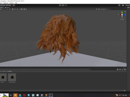Click the Scene view search field

click(110, 9)
